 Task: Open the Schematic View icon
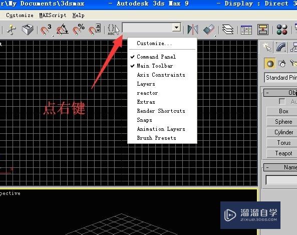coord(263,30)
